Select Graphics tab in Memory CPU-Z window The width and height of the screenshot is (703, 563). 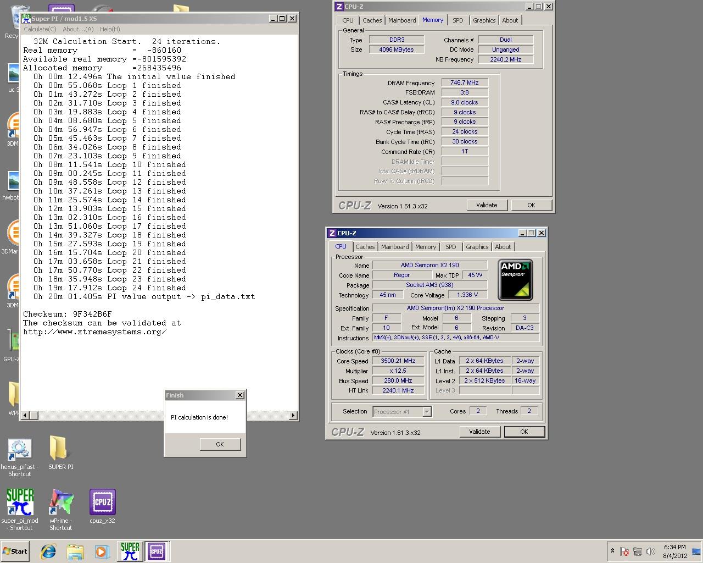[x=484, y=20]
